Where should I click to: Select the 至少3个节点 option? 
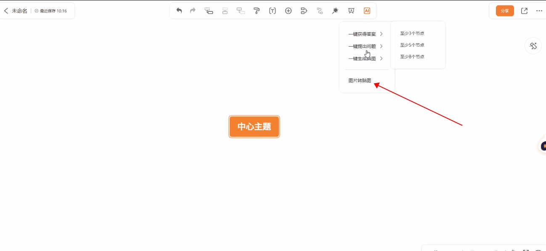coord(412,33)
